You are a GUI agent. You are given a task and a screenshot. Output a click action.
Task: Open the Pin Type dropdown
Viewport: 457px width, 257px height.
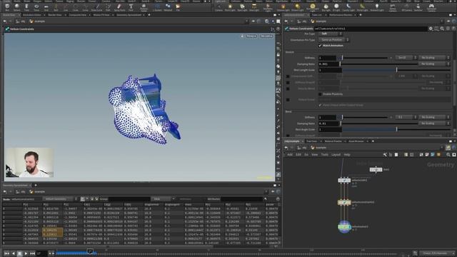pos(330,34)
